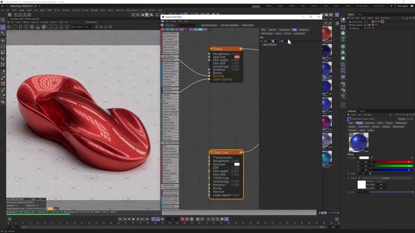Play the timeline animation
Screen dimensions: 415x233
(134, 219)
